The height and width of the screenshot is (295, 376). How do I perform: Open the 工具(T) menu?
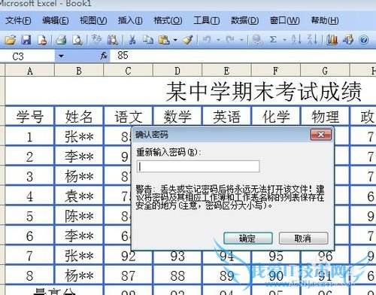pyautogui.click(x=206, y=20)
